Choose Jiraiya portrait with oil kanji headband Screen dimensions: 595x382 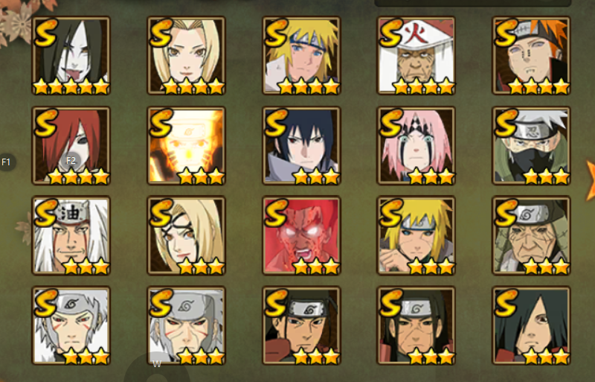(x=71, y=235)
